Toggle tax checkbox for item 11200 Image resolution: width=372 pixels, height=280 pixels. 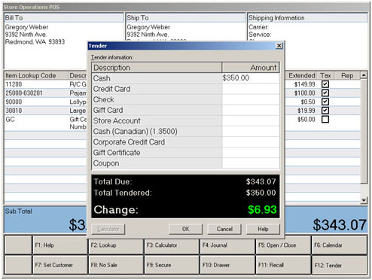pos(325,84)
